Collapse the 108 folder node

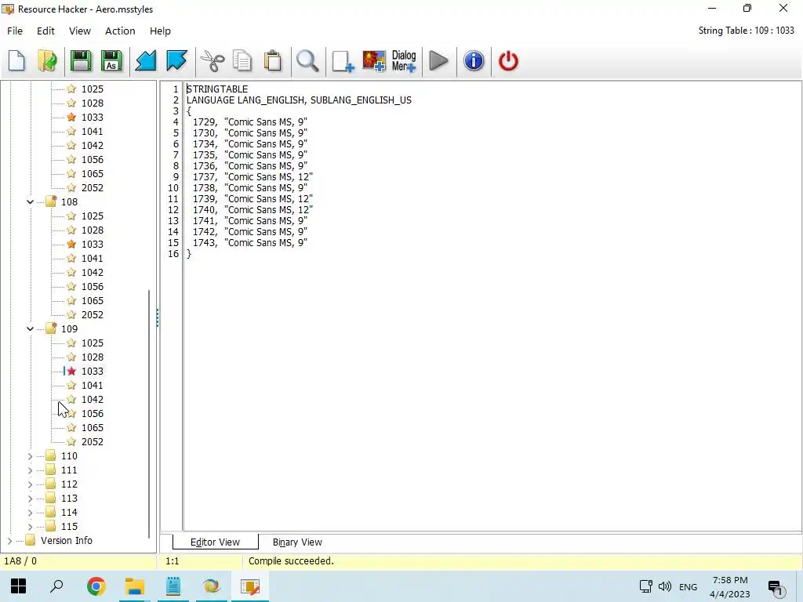[x=31, y=201]
